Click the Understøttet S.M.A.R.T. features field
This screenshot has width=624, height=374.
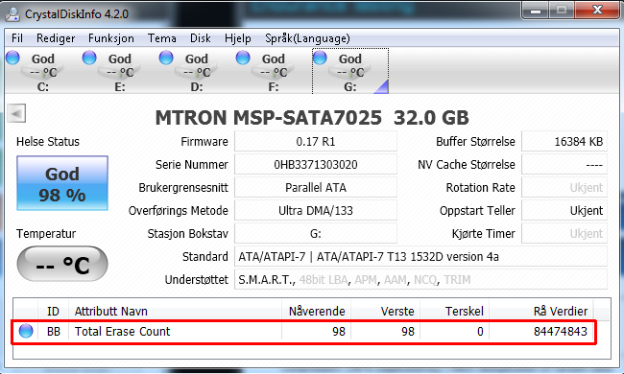pos(420,280)
